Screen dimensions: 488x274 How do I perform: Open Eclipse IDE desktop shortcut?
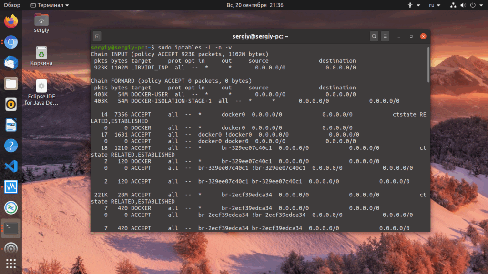click(41, 92)
